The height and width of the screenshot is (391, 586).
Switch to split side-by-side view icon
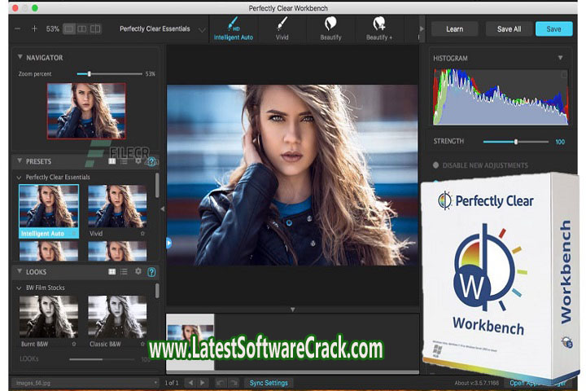tap(96, 29)
